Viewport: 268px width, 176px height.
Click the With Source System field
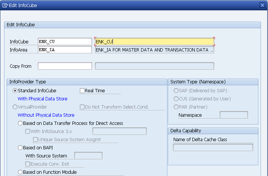coord(88,156)
